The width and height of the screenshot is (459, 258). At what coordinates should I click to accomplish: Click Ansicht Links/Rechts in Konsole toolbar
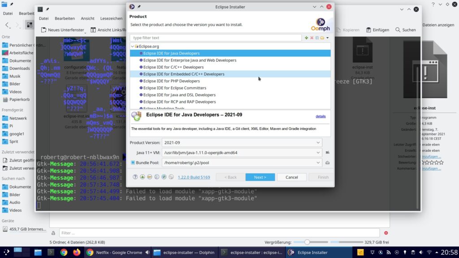[x=108, y=30]
